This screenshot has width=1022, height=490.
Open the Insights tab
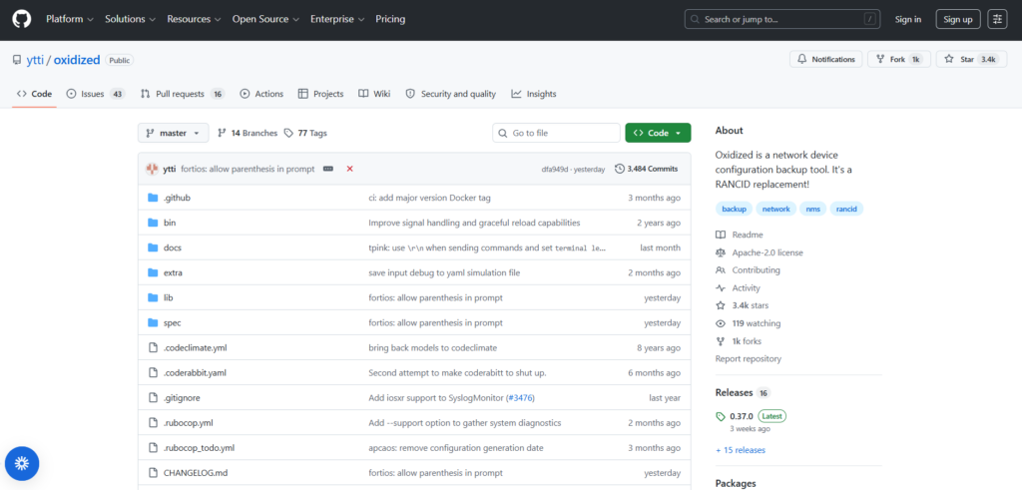[534, 94]
